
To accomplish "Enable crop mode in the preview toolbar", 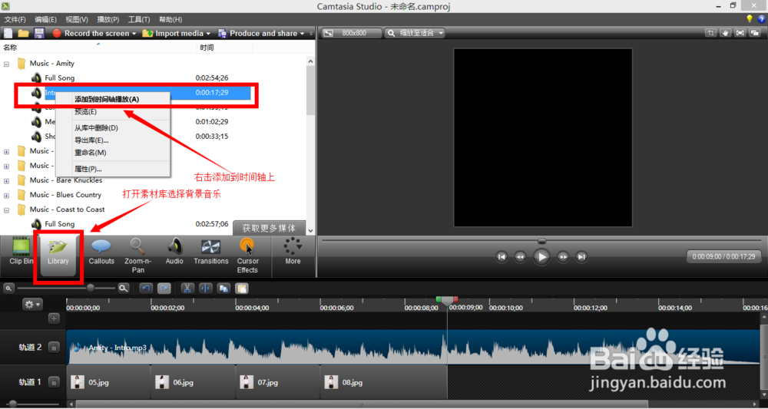I will tap(710, 33).
